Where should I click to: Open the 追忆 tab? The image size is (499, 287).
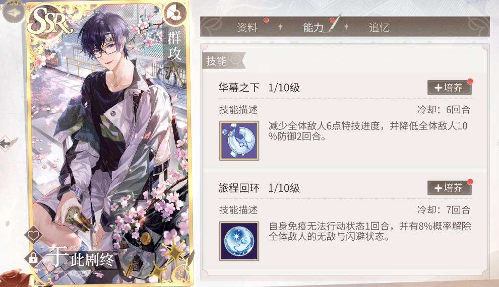coord(380,27)
